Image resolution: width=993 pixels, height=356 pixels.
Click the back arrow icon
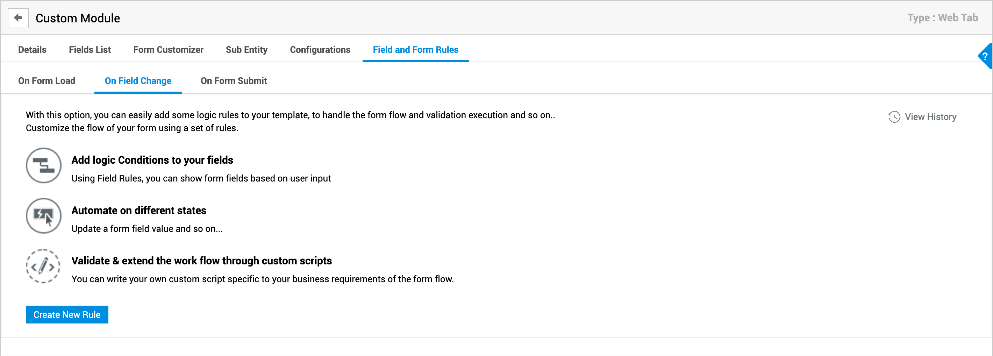[18, 18]
